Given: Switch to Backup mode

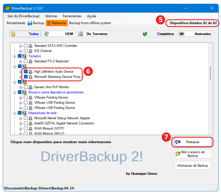Looking at the screenshot, I should (36, 23).
